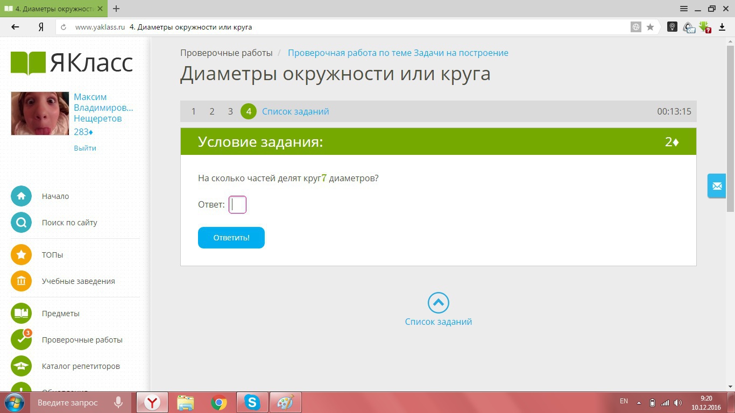Click the network signal tray icon
Viewport: 735px width, 413px height.
click(x=665, y=402)
